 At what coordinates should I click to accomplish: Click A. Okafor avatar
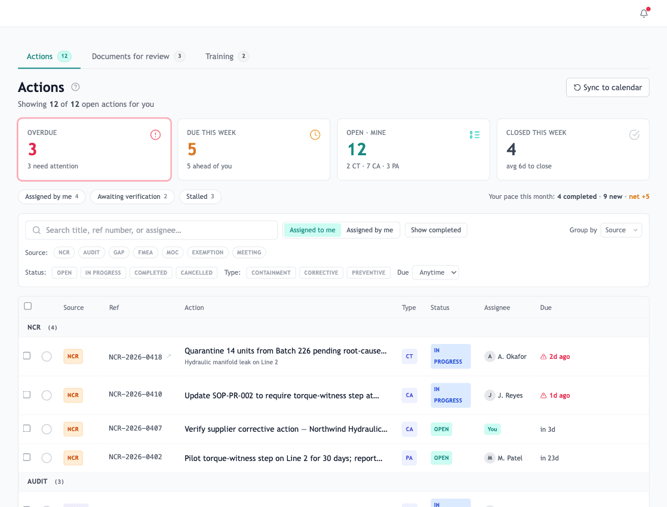tap(490, 357)
